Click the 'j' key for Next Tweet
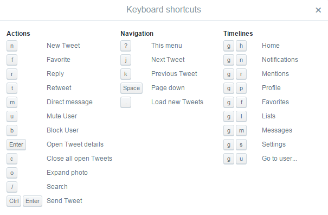This screenshot has height=215, width=328. pyautogui.click(x=126, y=60)
